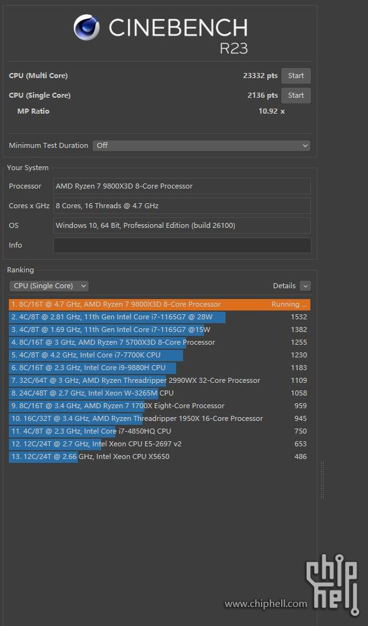Select ranking row 7 Threadripper 2990WX

pos(160,380)
